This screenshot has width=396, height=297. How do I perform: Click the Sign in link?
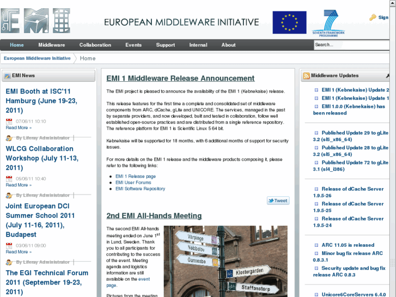pyautogui.click(x=383, y=17)
